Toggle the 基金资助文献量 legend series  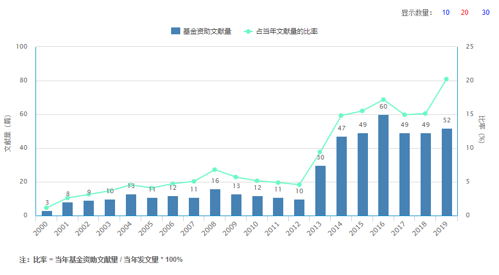[201, 31]
